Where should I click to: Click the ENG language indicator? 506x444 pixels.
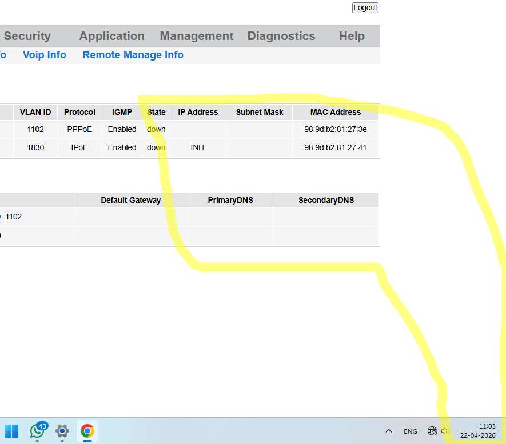[410, 431]
